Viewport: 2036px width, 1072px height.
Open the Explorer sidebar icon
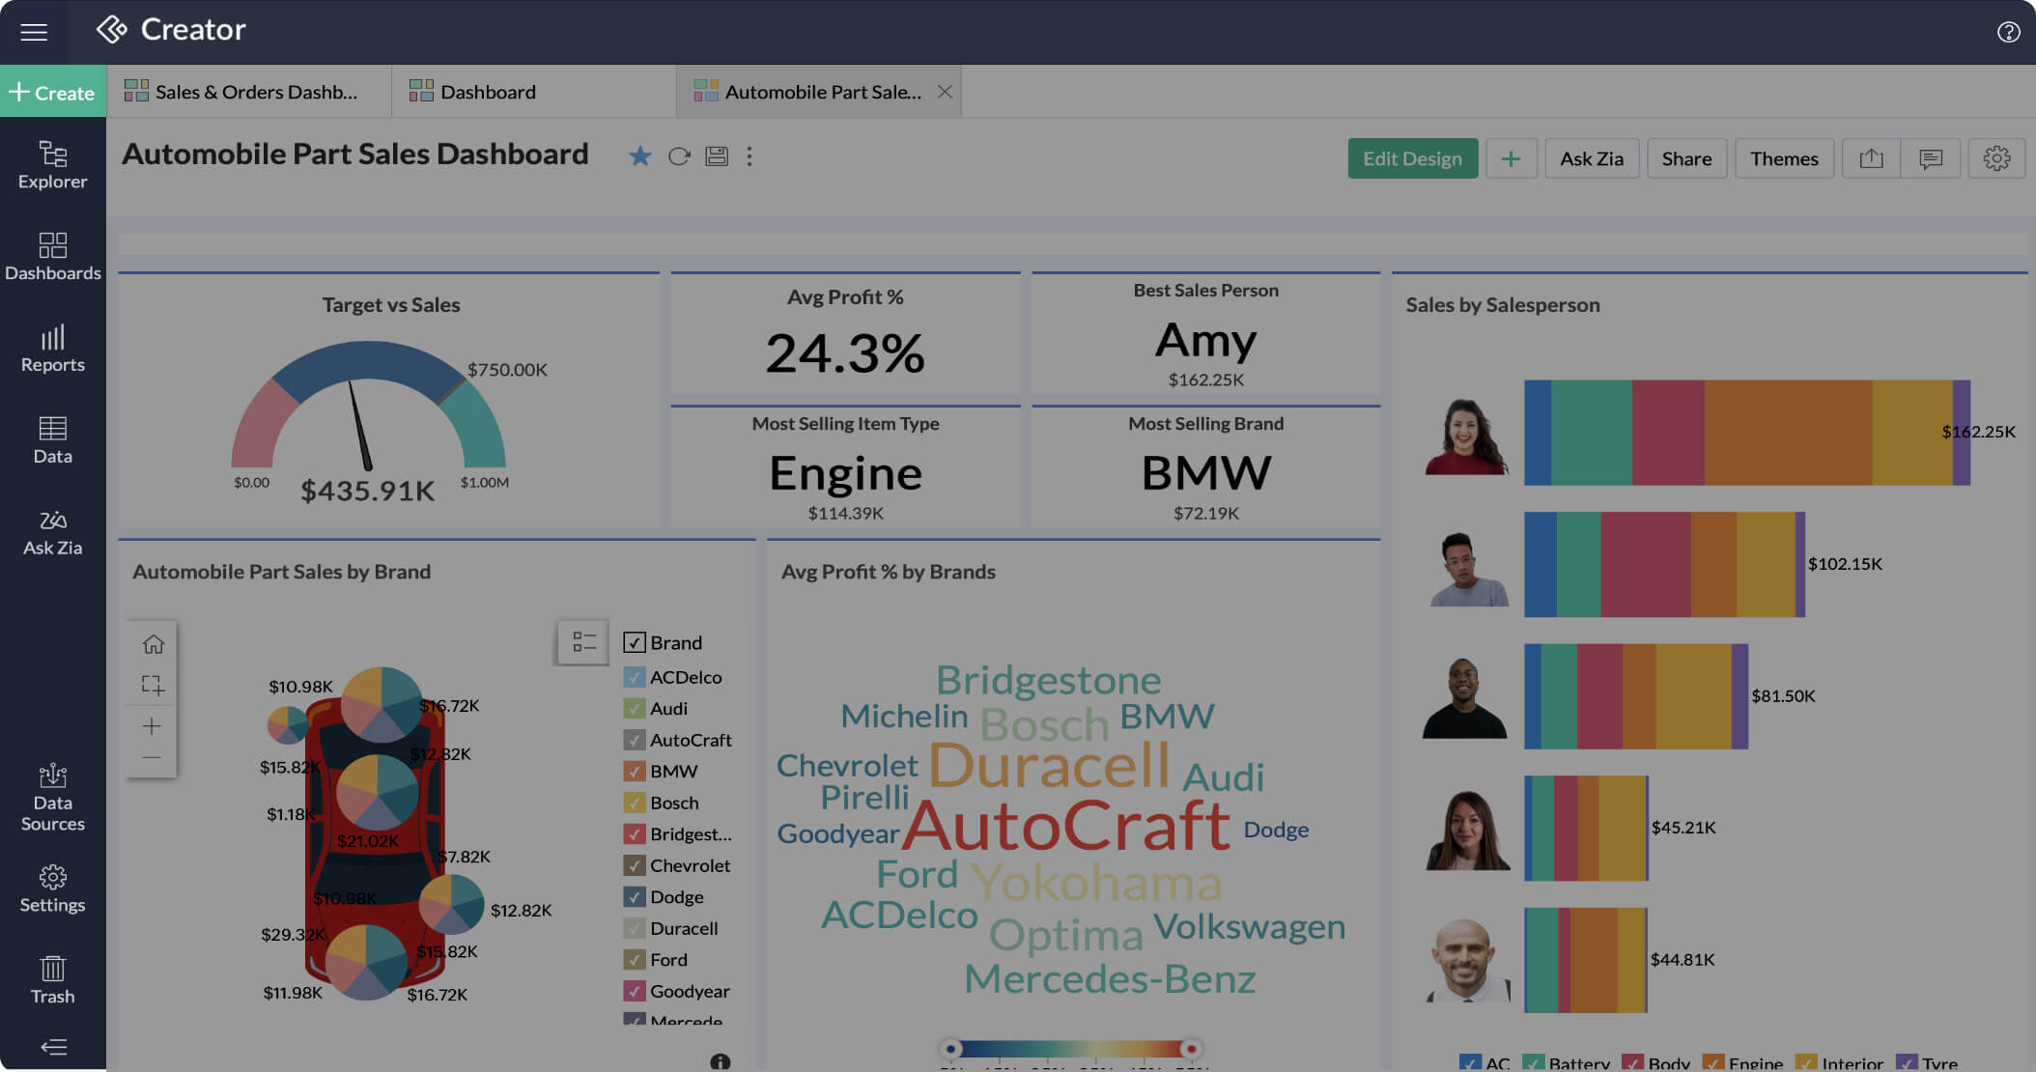(52, 164)
